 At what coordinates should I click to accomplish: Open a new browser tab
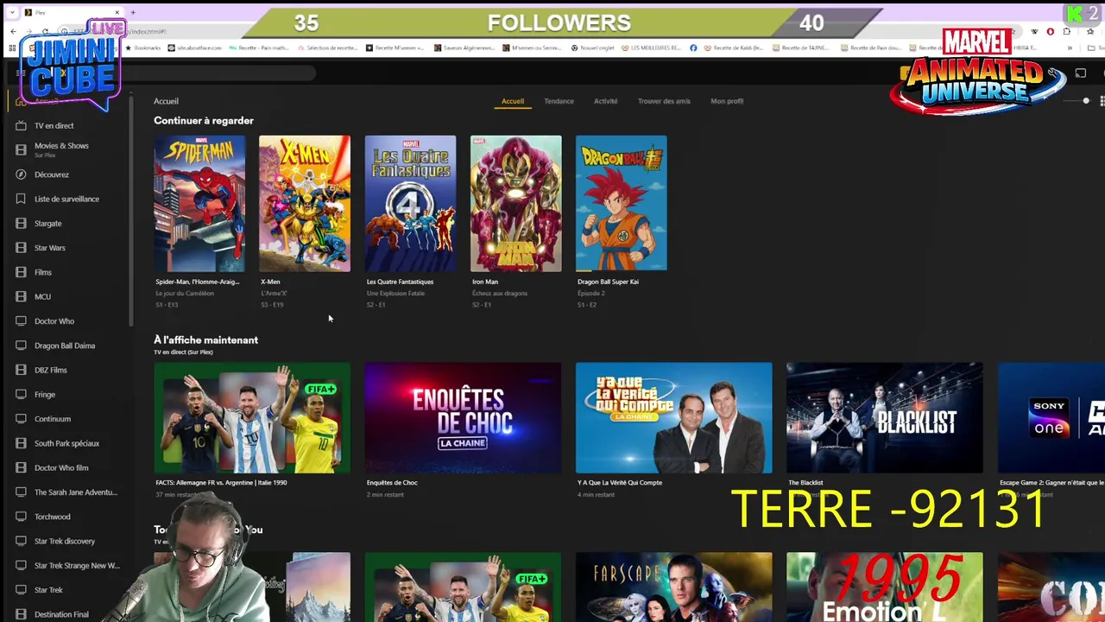click(x=133, y=12)
